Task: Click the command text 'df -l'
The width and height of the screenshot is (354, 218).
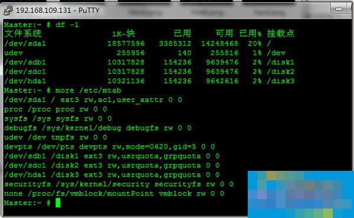Action: pyautogui.click(x=67, y=25)
